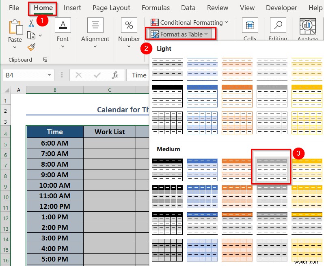Select the 3:00 PM cell
324x266 pixels.
pyautogui.click(x=55, y=238)
